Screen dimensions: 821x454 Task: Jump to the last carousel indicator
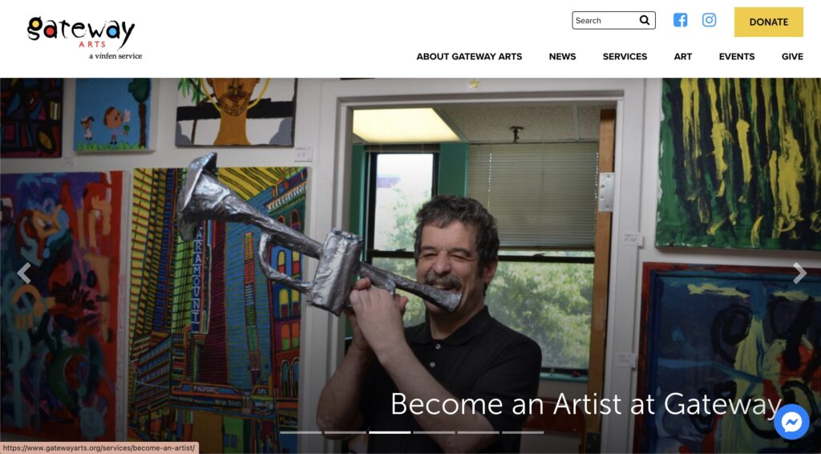coord(523,432)
